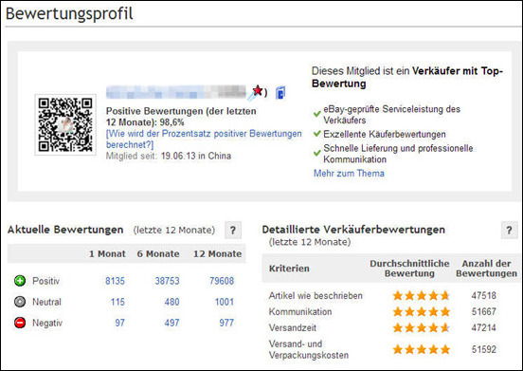Click the QR code image
Viewport: 523px width, 371px height.
pyautogui.click(x=65, y=124)
